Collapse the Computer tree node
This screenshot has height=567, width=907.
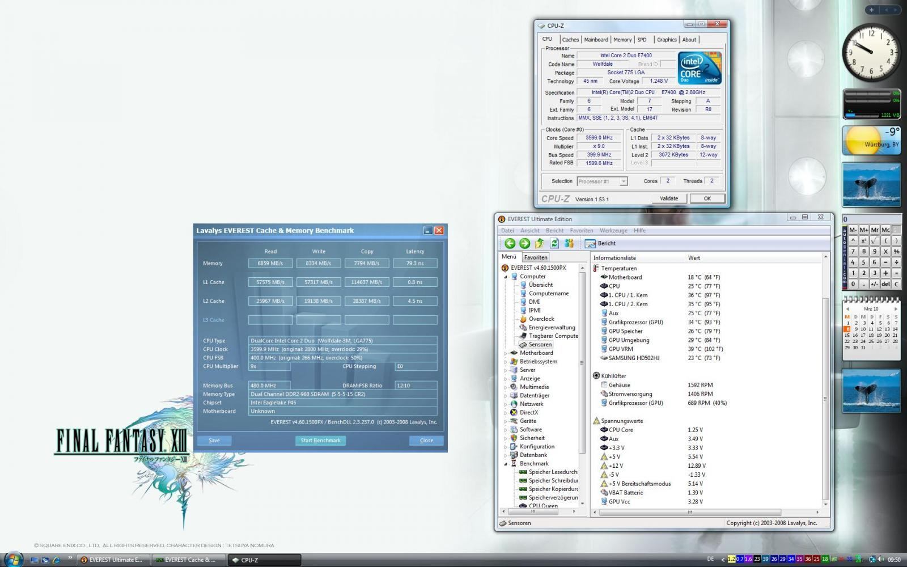pyautogui.click(x=506, y=277)
